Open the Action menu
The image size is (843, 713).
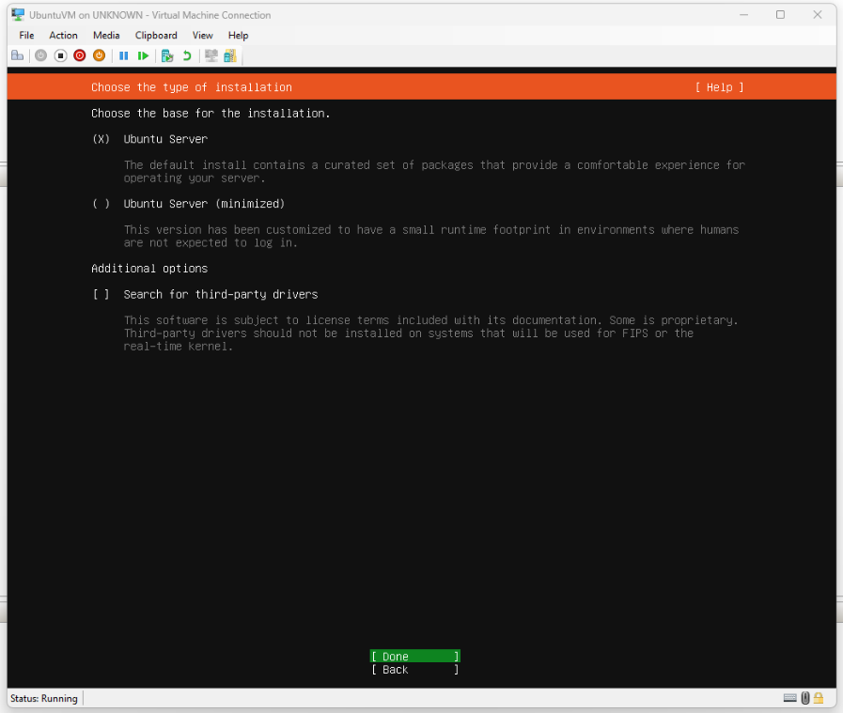(64, 36)
